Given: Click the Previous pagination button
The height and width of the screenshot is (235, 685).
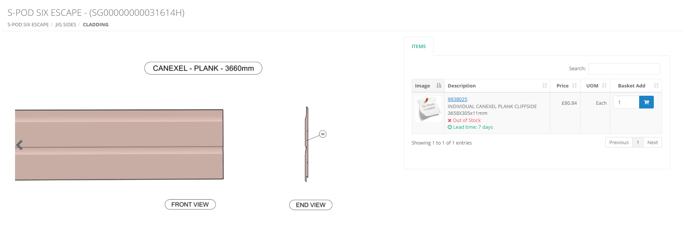Looking at the screenshot, I should [x=618, y=143].
